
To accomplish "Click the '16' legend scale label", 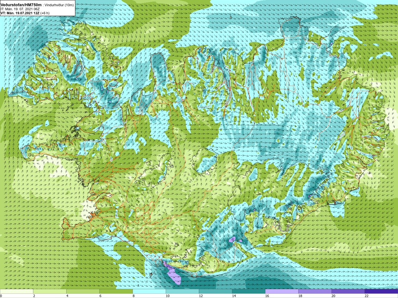I will [x=267, y=296].
